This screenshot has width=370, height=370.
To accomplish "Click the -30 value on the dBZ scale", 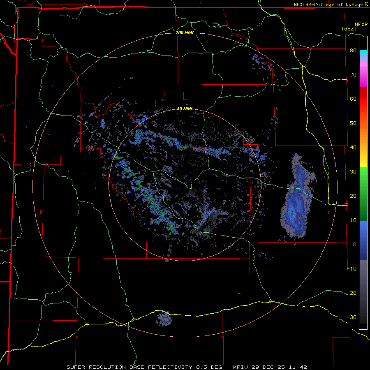I will pos(351,317).
